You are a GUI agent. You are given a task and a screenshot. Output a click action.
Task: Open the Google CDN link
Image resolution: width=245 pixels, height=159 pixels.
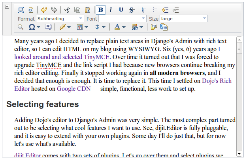(73, 88)
